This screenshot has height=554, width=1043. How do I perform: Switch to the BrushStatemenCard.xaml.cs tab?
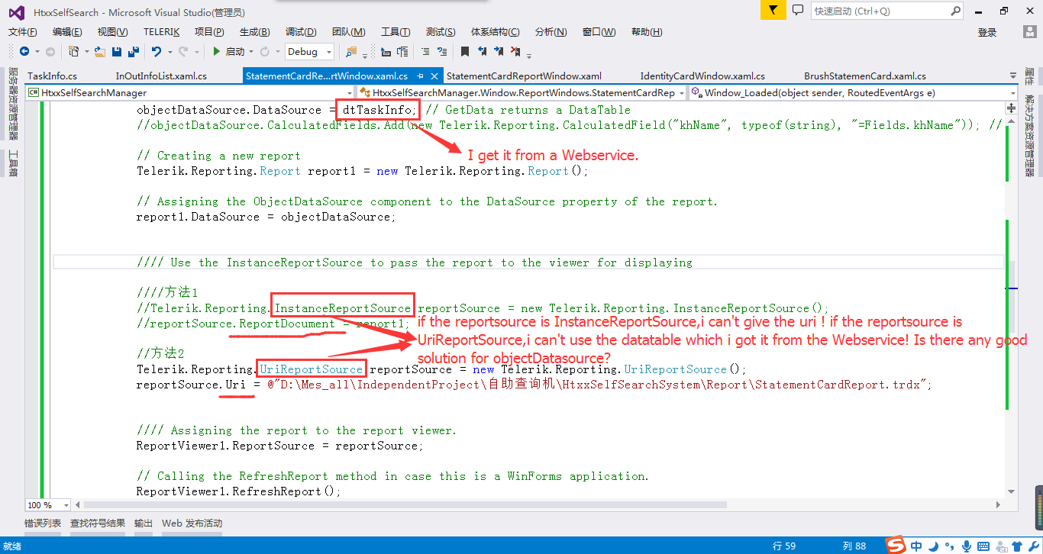click(x=865, y=76)
